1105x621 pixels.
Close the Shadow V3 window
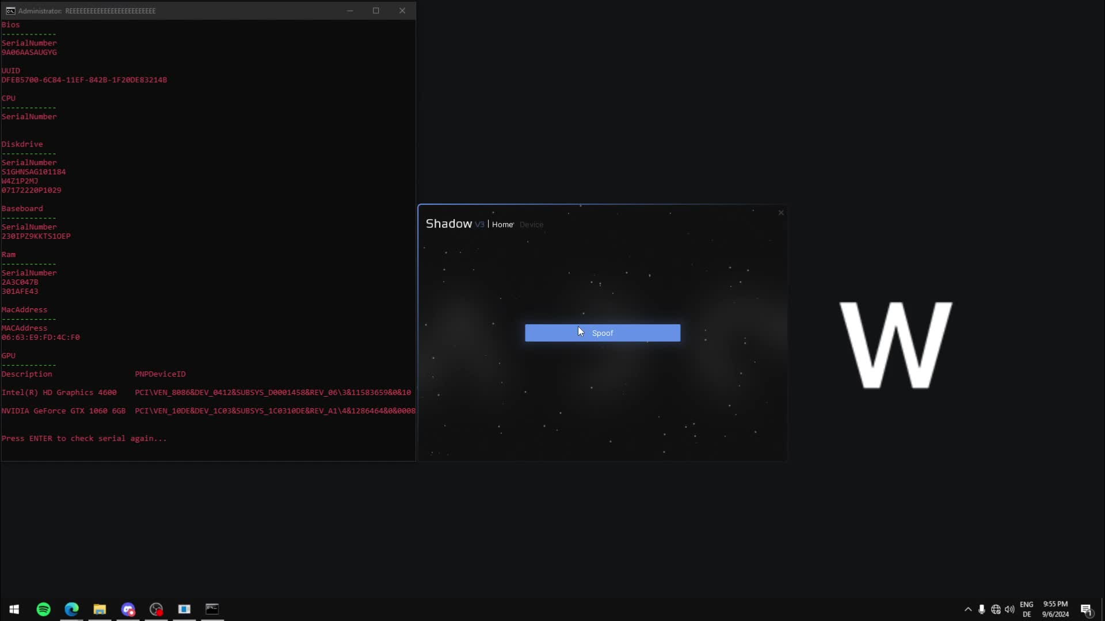[781, 213]
